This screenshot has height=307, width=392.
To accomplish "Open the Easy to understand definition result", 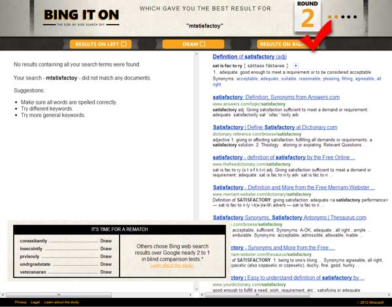I will pyautogui.click(x=297, y=278).
